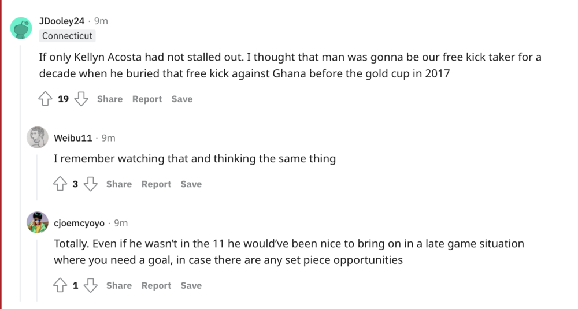Downvote JDooley24's comment about Kellyn Acosta
This screenshot has height=309, width=578.
click(x=81, y=99)
